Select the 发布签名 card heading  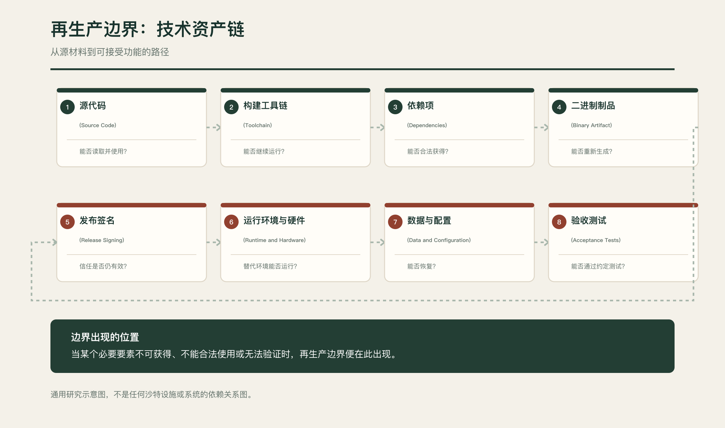coord(97,221)
